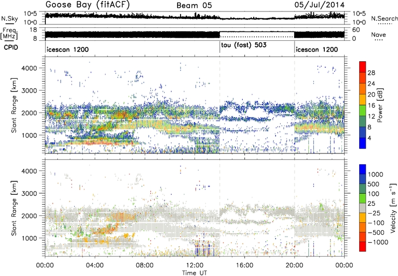The height and width of the screenshot is (276, 398).
Task: Click the Power [dB] colorbar title
Action: tap(380, 105)
